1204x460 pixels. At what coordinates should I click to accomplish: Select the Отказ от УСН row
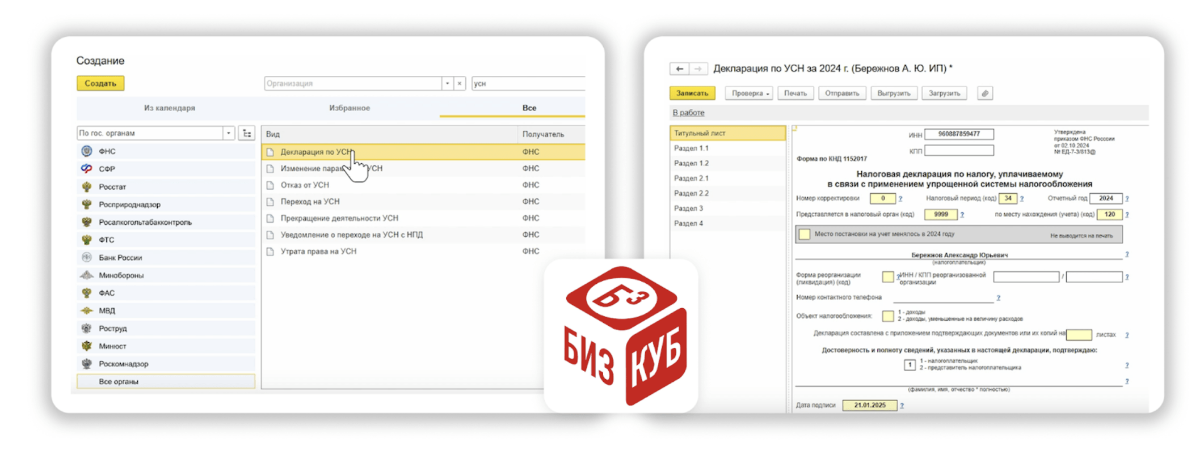(423, 185)
